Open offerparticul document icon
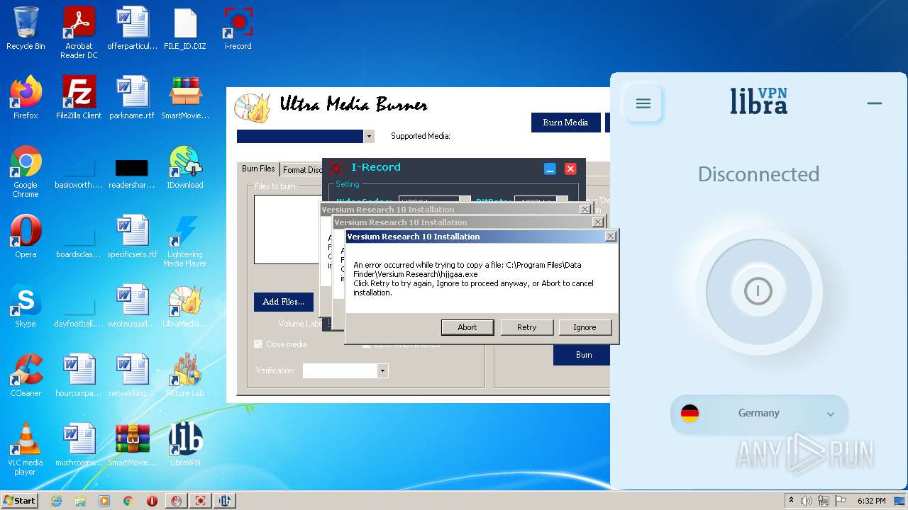The width and height of the screenshot is (908, 510). (132, 29)
